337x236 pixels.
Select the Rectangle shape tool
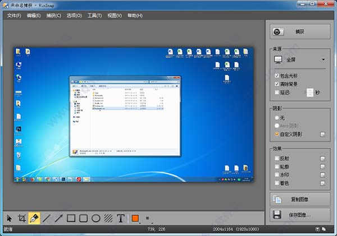tap(71, 219)
